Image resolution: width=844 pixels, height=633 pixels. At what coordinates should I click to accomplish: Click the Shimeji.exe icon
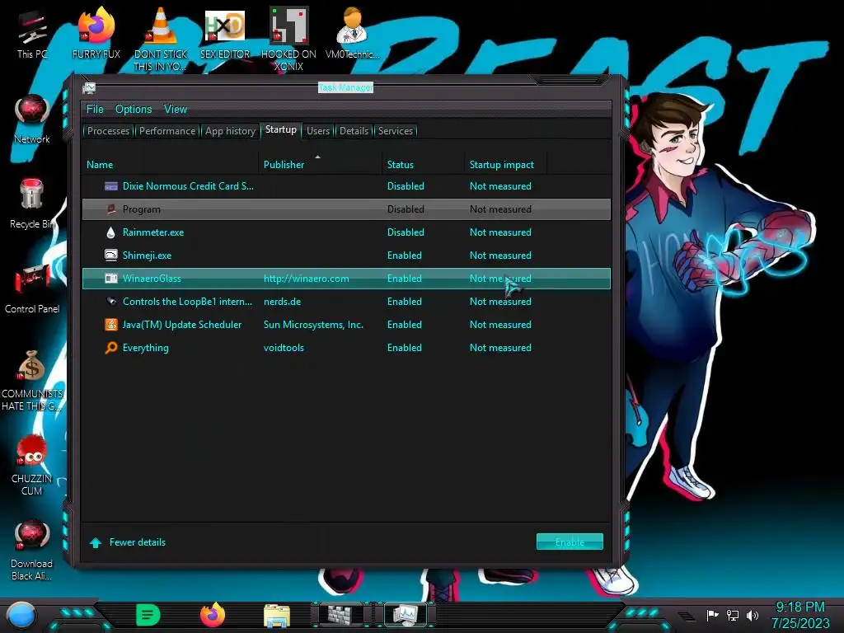(x=111, y=256)
